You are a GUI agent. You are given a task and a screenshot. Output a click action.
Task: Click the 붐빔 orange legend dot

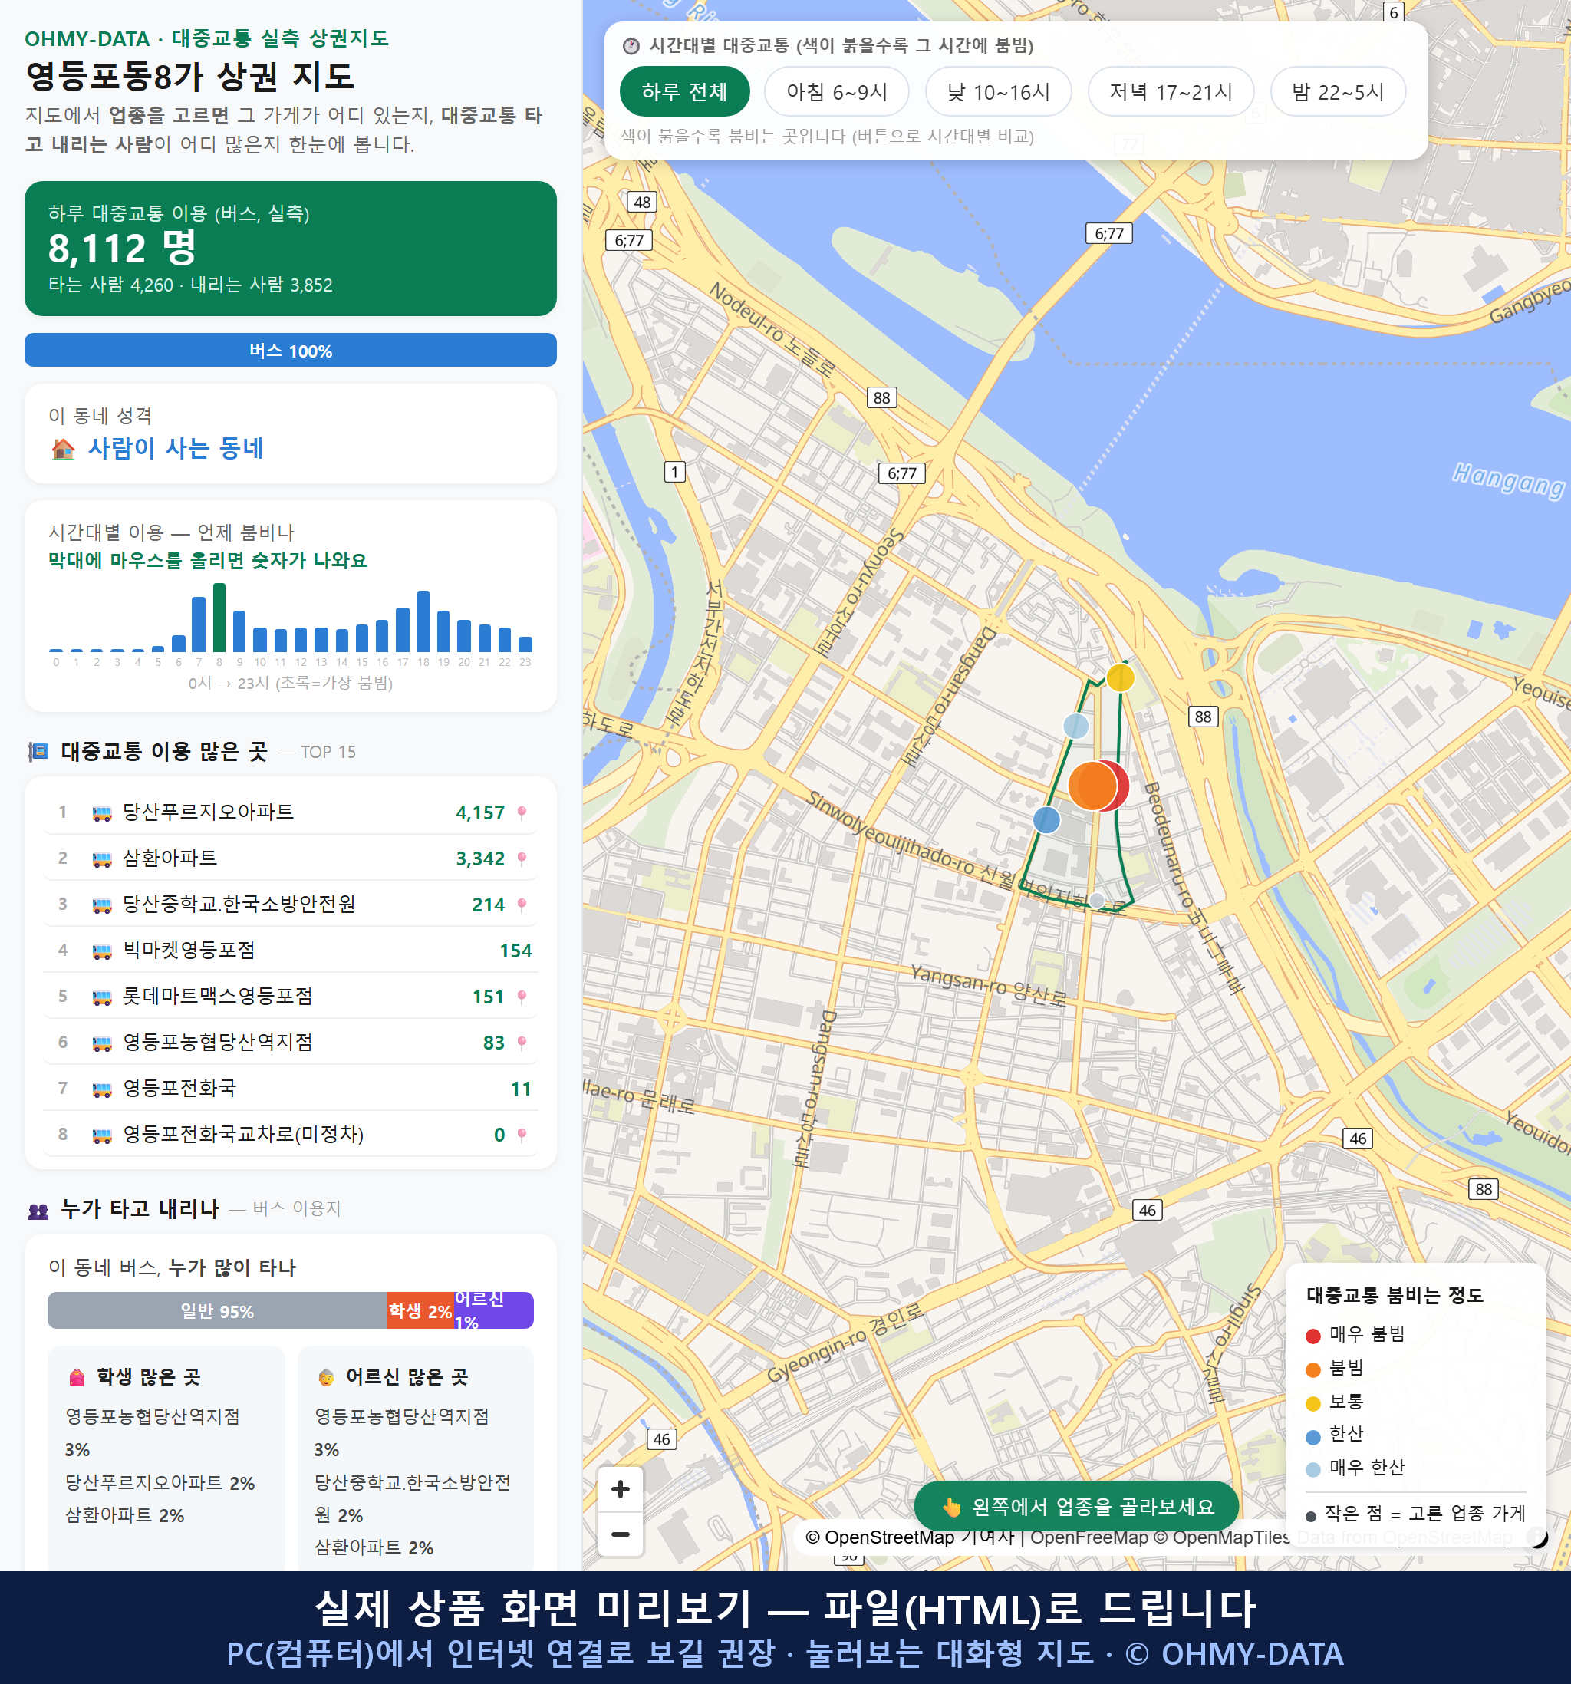point(1312,1369)
